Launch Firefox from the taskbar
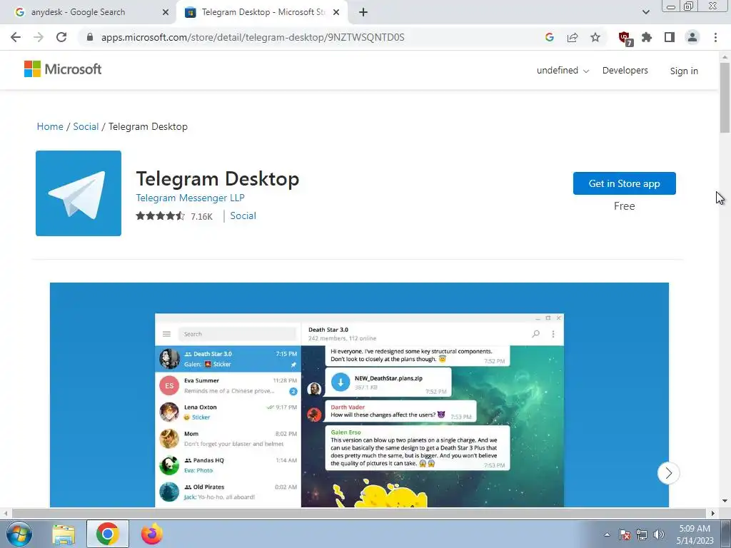This screenshot has height=548, width=731. pyautogui.click(x=151, y=534)
